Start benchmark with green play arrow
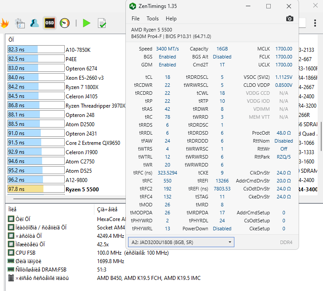Screen dimensions: 323x291 (x=86, y=23)
